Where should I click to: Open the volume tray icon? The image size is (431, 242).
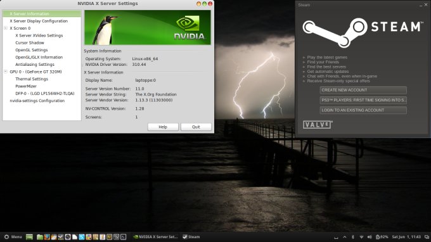point(370,237)
